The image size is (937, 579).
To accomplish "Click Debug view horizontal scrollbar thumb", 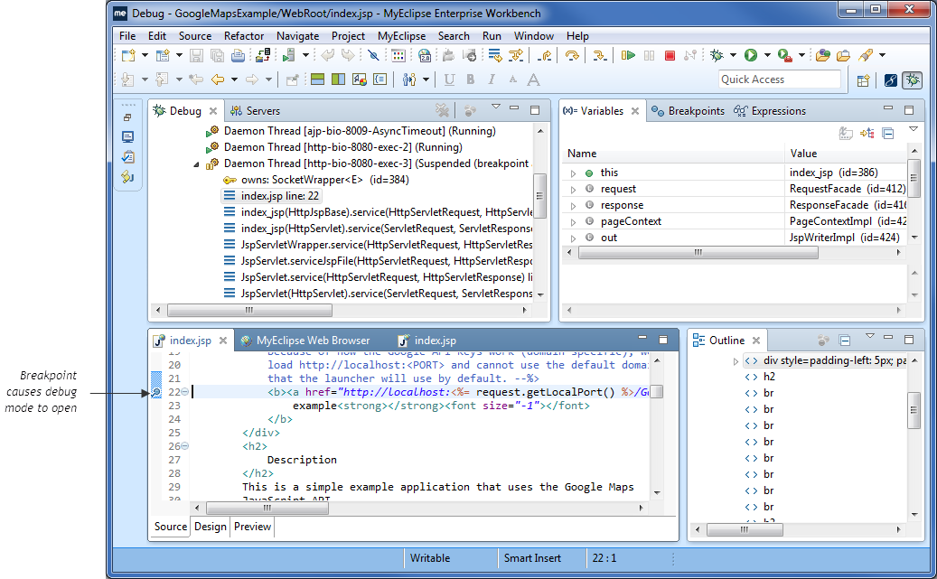I will click(x=249, y=310).
